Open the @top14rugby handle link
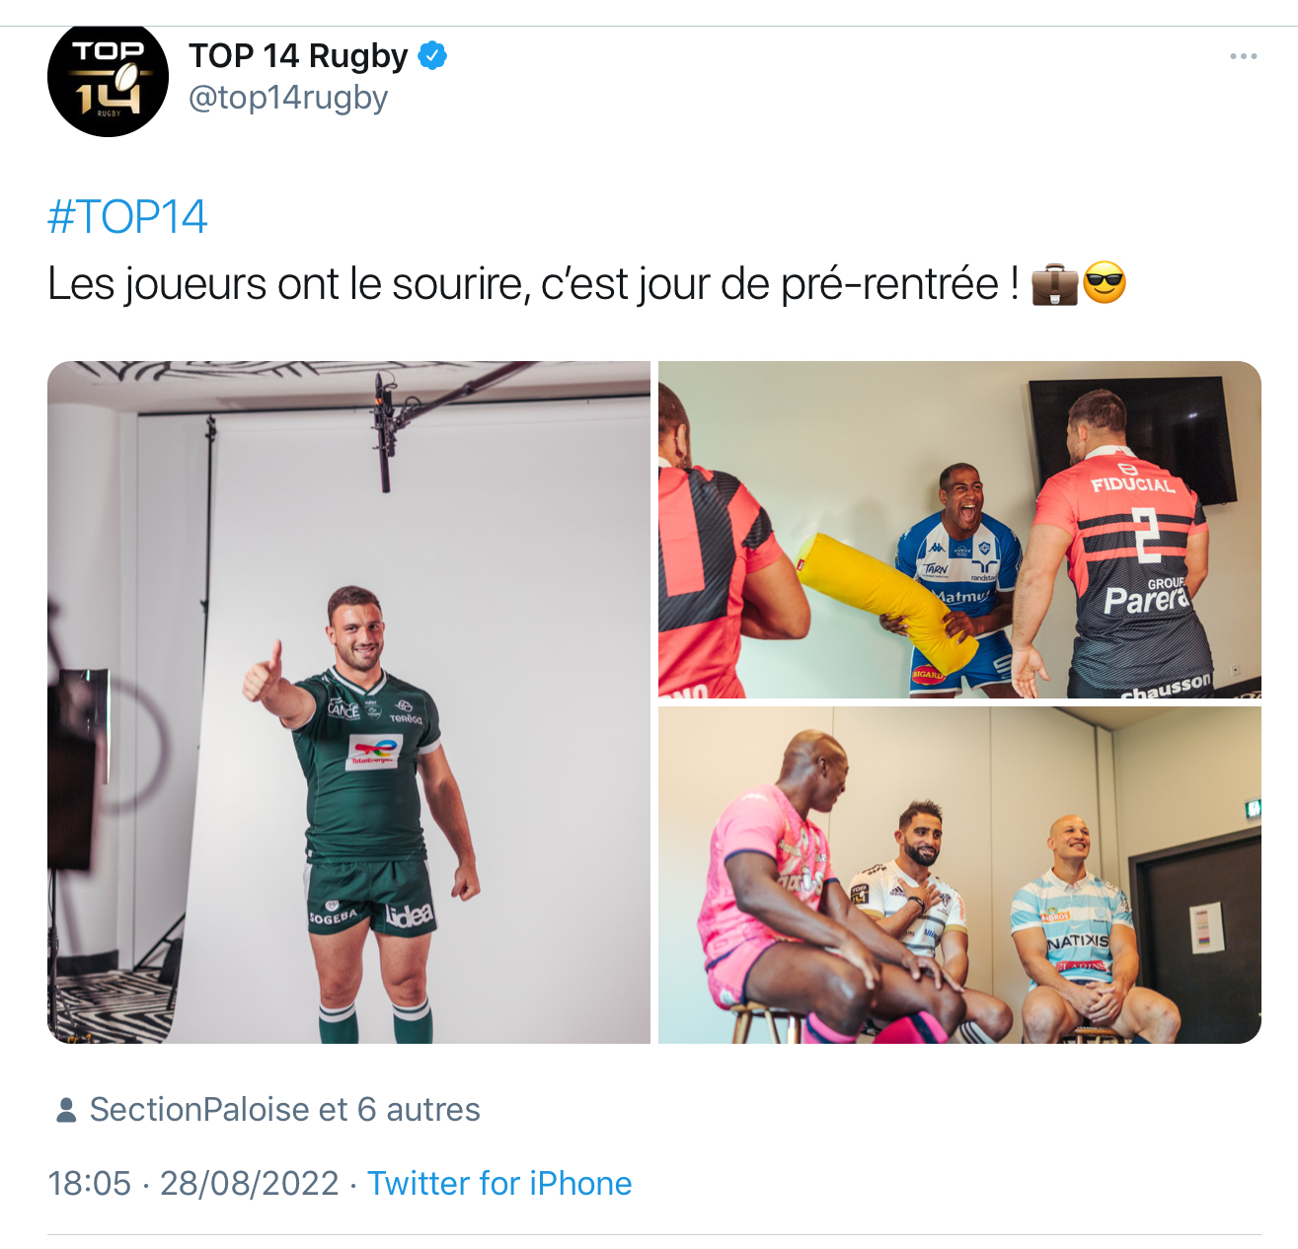1298x1249 pixels. pyautogui.click(x=288, y=98)
